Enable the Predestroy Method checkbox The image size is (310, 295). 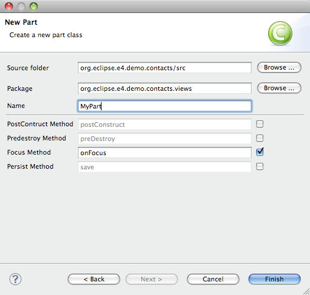tap(260, 138)
